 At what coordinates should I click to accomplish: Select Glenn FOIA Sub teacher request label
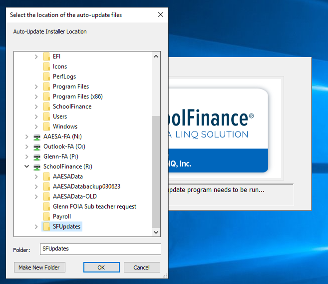click(x=94, y=206)
